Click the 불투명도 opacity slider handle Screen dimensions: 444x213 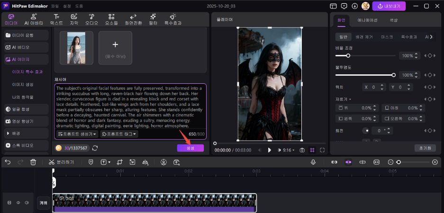point(393,75)
